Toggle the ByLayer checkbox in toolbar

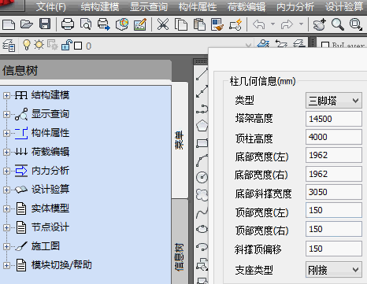[325, 46]
